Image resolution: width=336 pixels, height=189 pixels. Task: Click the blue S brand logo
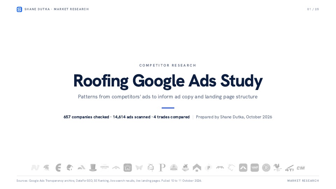tap(19, 9)
